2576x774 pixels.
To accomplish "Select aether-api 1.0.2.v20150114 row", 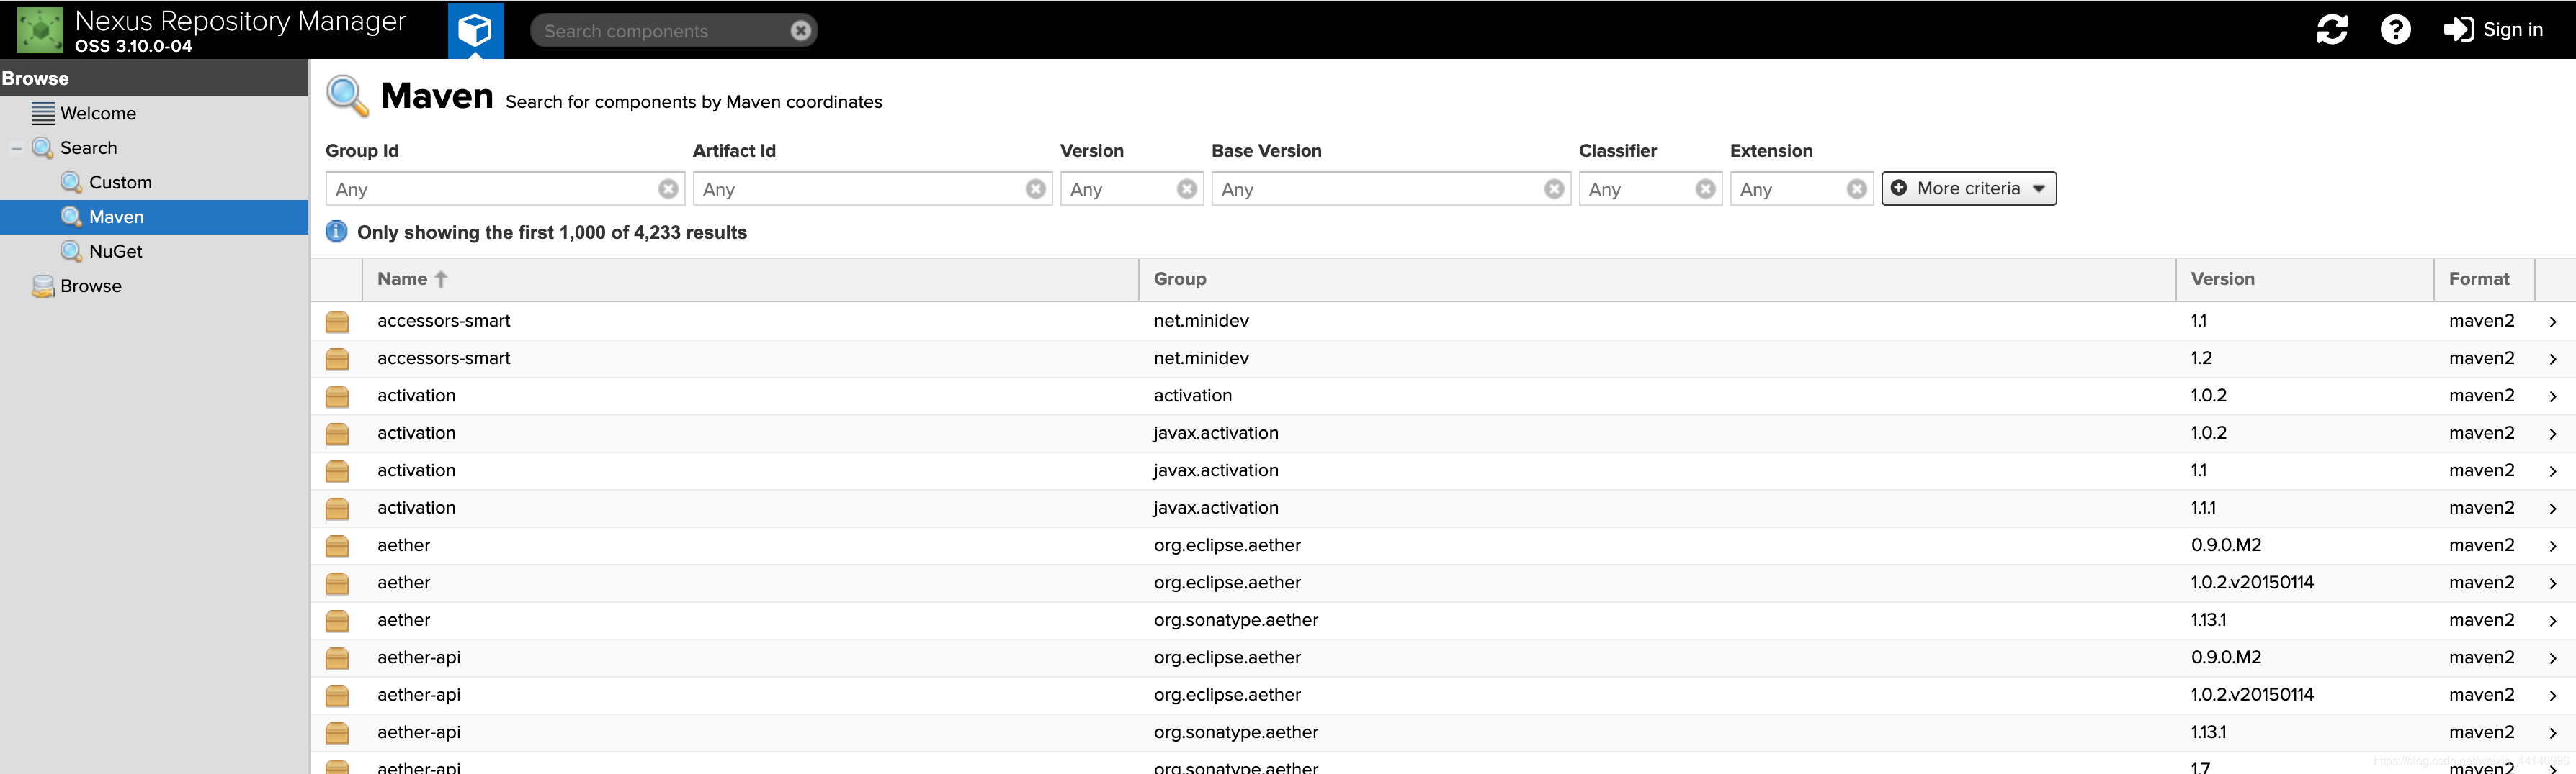I will (x=1443, y=695).
